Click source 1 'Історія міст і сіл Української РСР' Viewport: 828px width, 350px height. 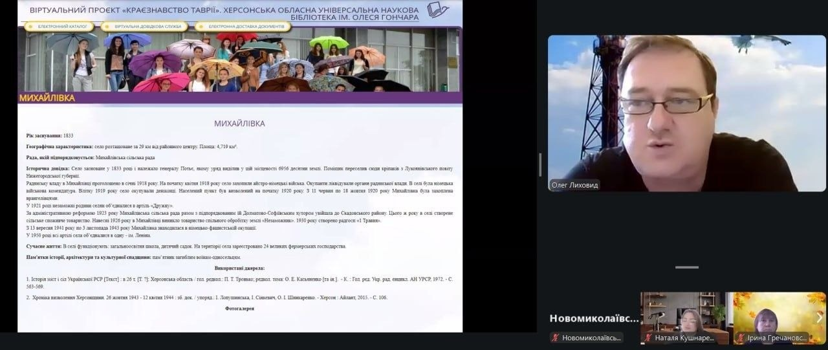pyautogui.click(x=239, y=283)
